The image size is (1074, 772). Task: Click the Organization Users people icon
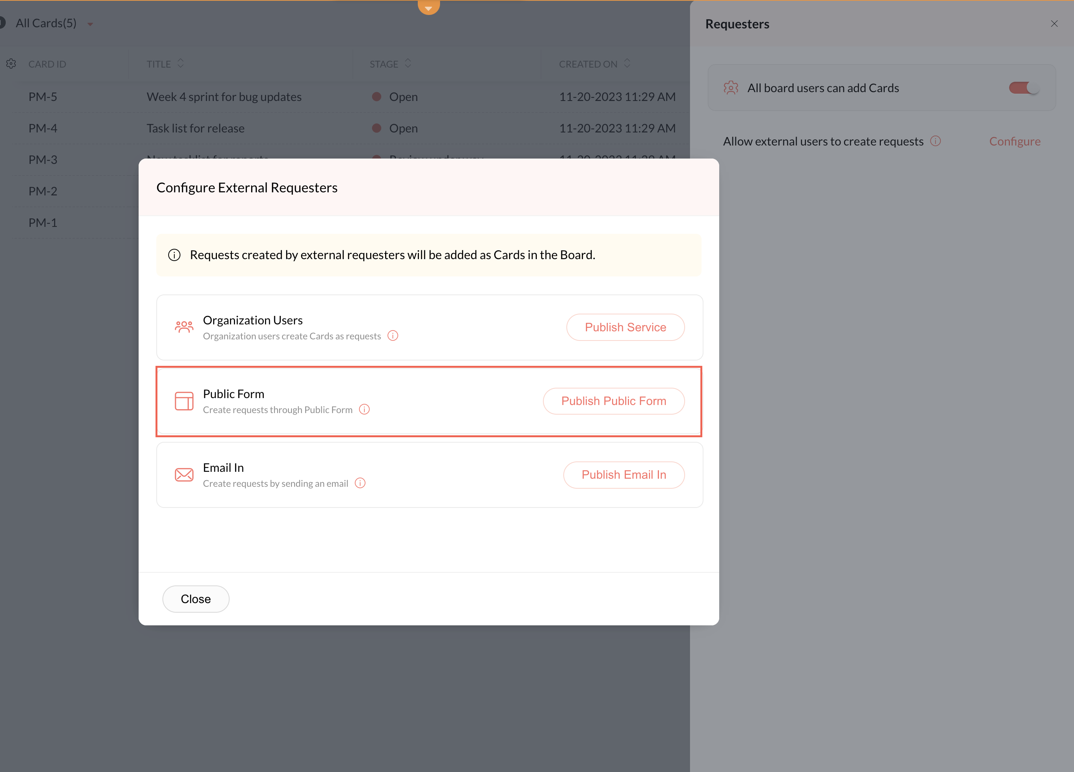184,327
